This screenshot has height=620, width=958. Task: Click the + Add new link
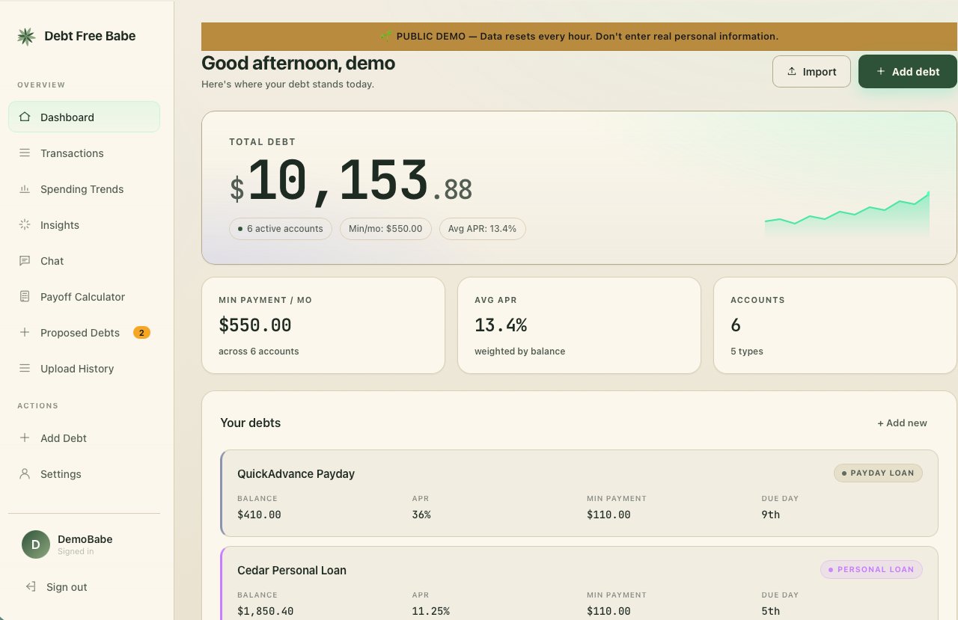[x=902, y=423]
